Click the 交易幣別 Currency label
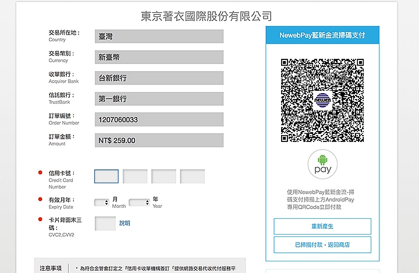 pos(61,56)
